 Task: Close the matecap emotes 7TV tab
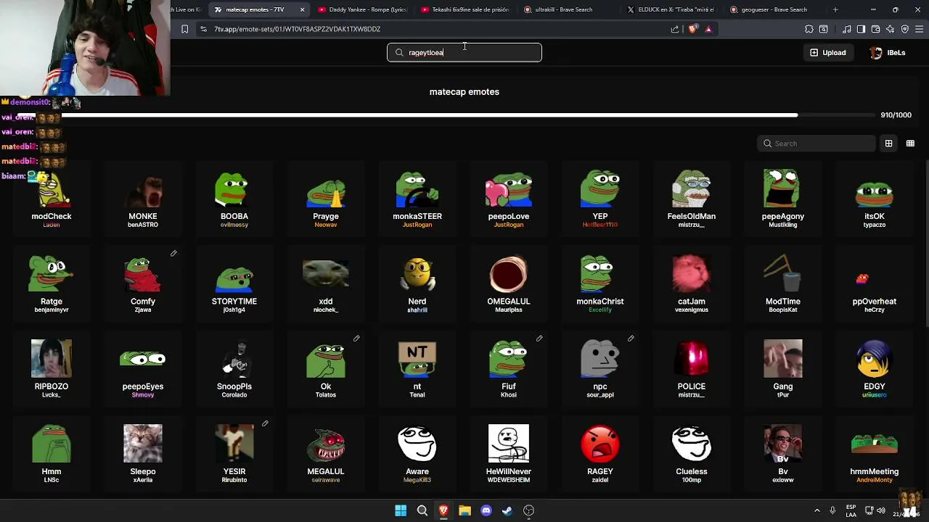pyautogui.click(x=302, y=9)
